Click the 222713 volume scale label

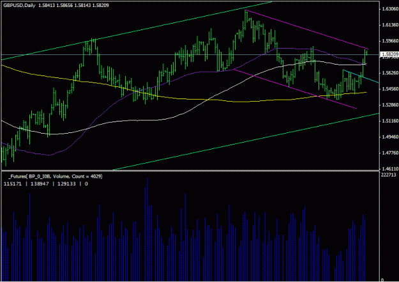[x=389, y=175]
